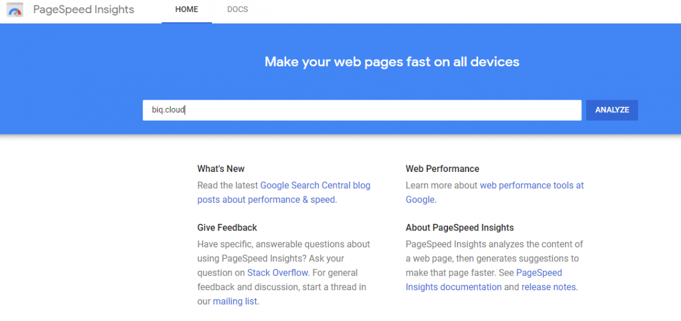Switch to the HOME tab
Image resolution: width=681 pixels, height=321 pixels.
tap(187, 10)
